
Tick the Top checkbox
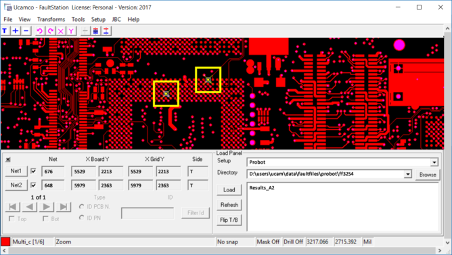pyautogui.click(x=12, y=218)
